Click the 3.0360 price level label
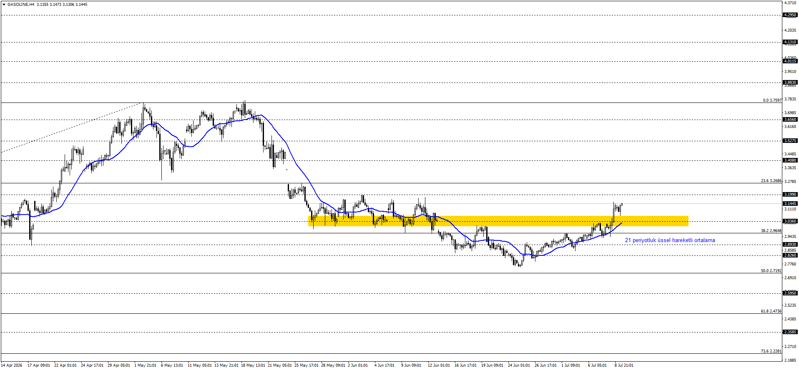Screen dimensions: 799x370 click(x=790, y=221)
